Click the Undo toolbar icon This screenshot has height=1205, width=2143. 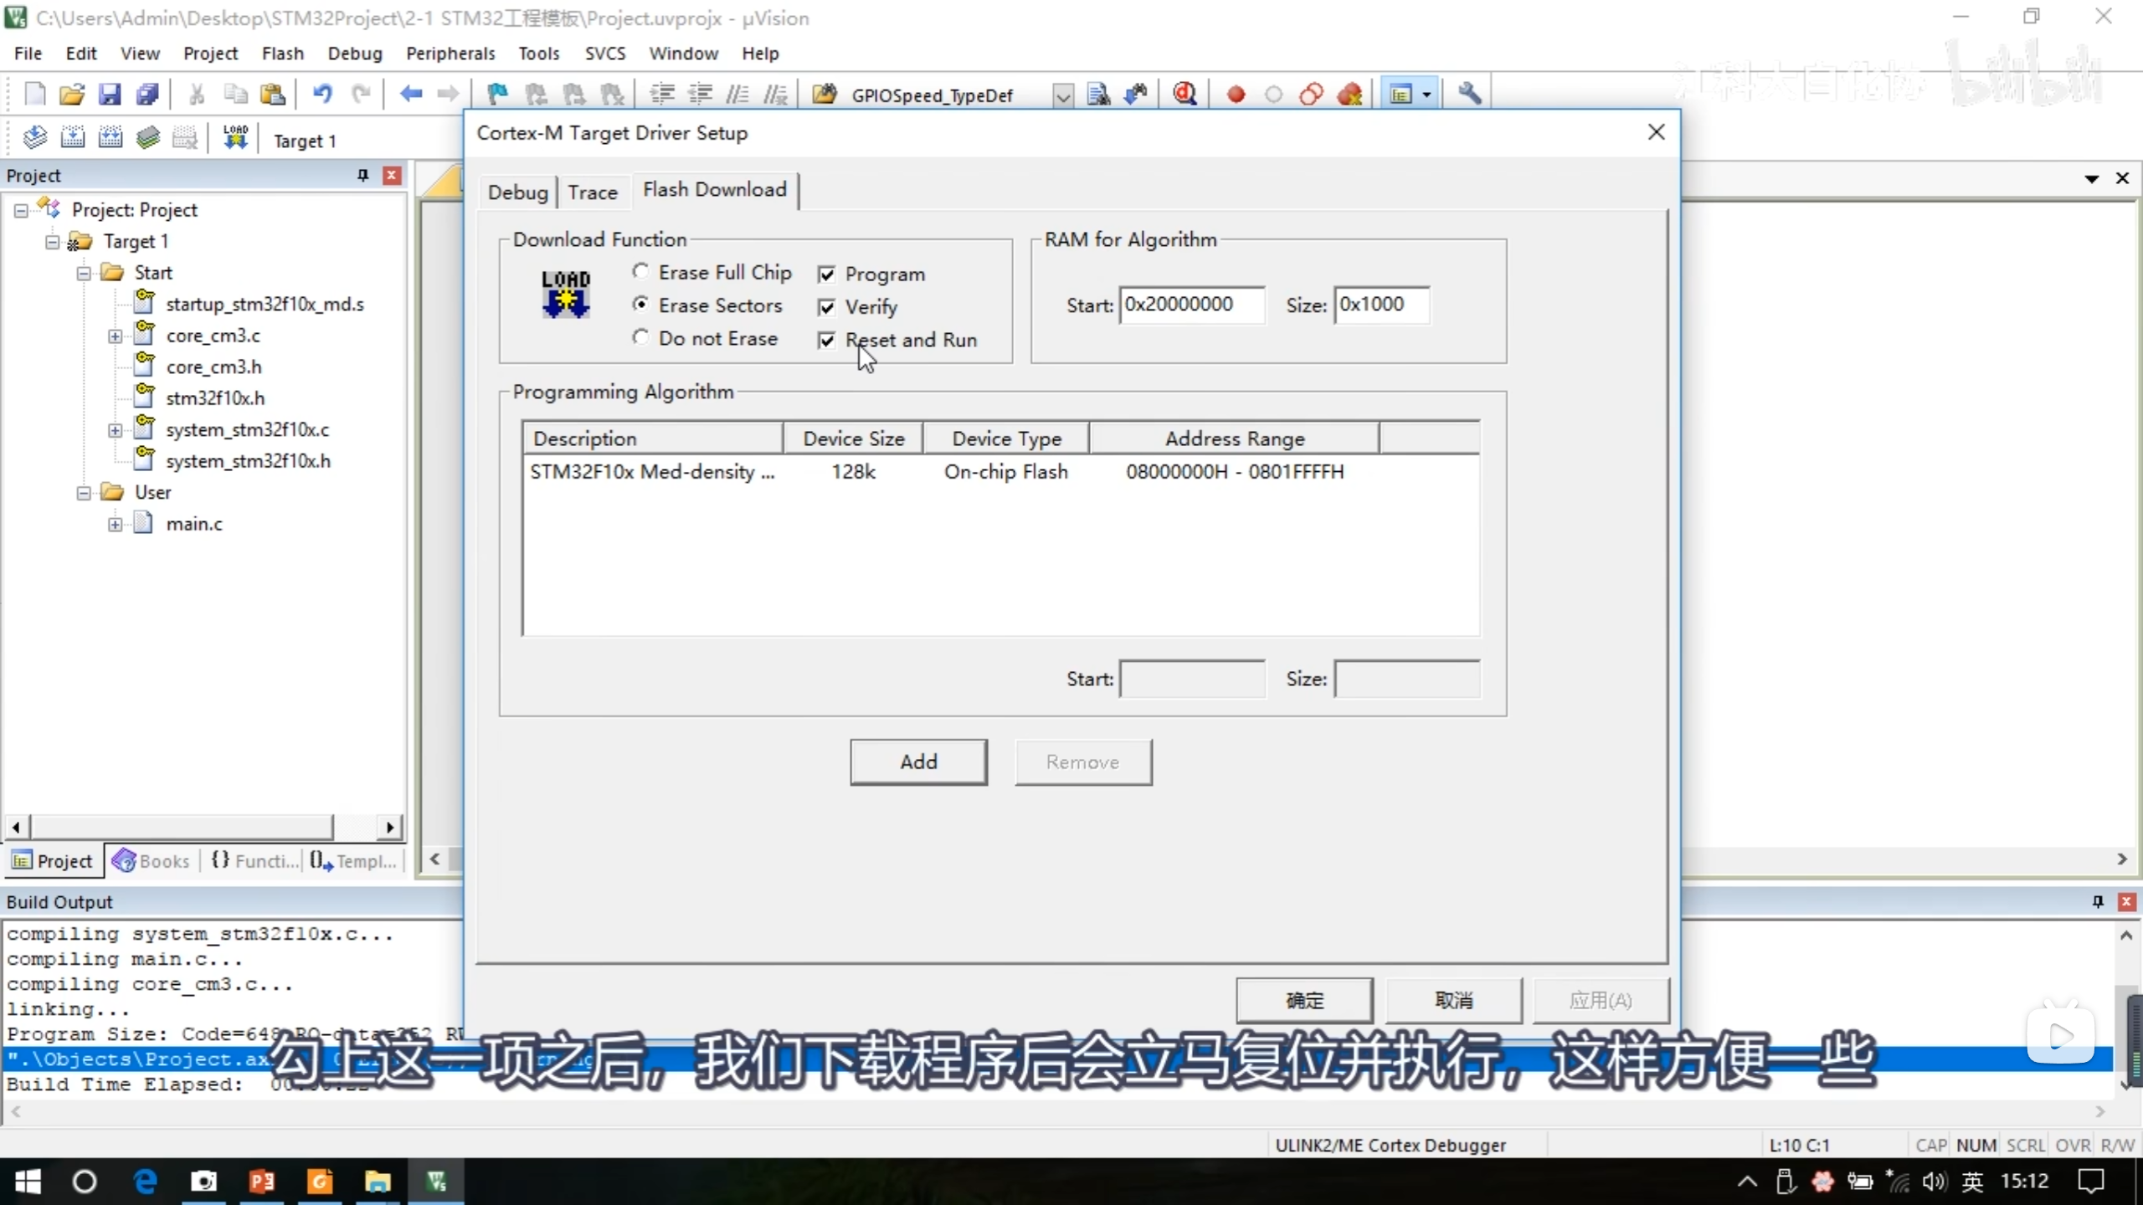click(322, 94)
